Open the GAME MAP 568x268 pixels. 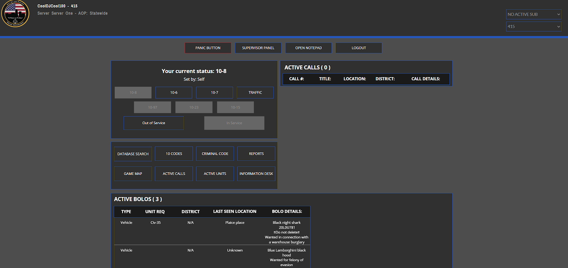pyautogui.click(x=133, y=174)
